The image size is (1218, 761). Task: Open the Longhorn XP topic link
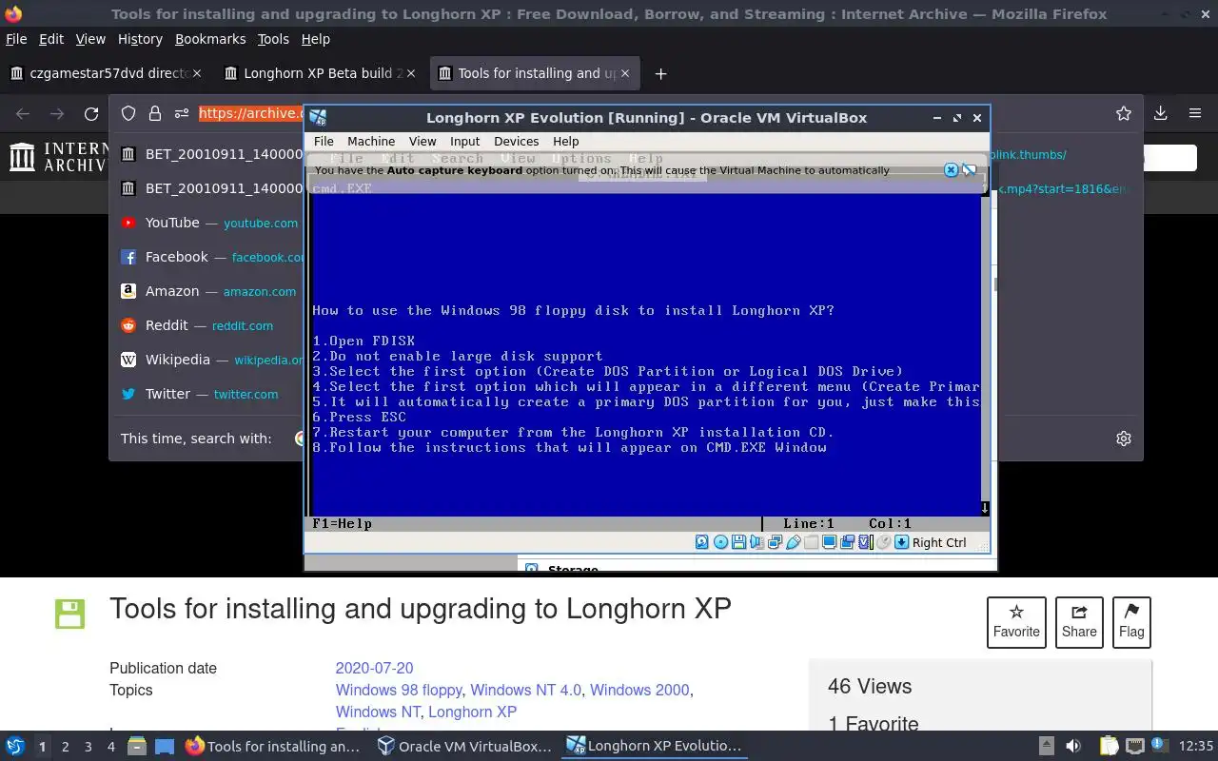[472, 712]
